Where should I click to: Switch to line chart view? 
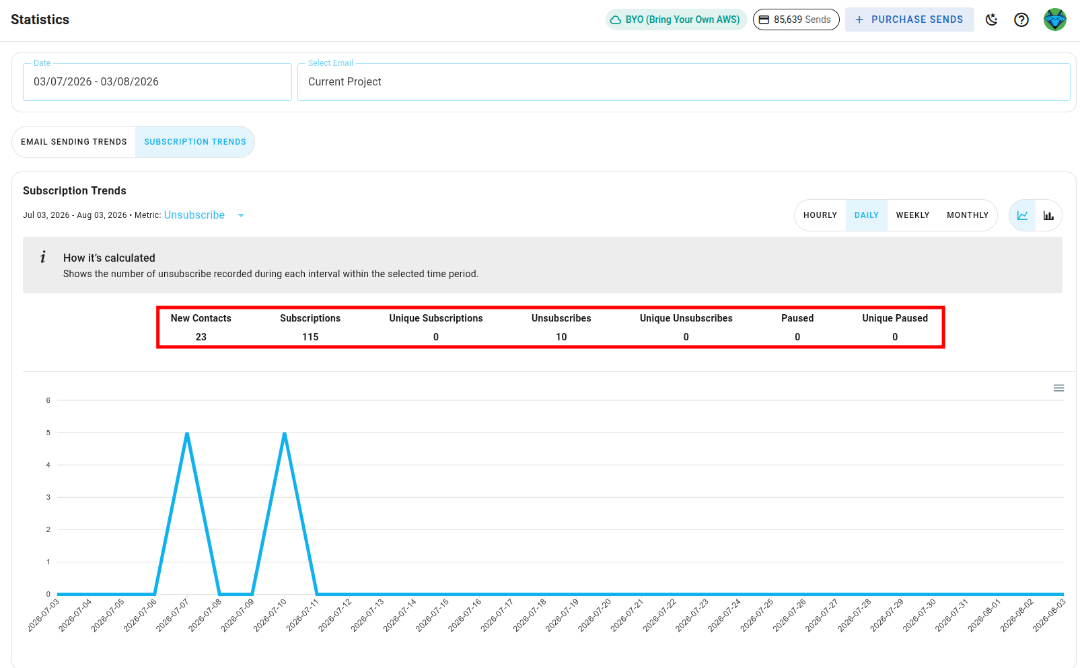point(1022,215)
